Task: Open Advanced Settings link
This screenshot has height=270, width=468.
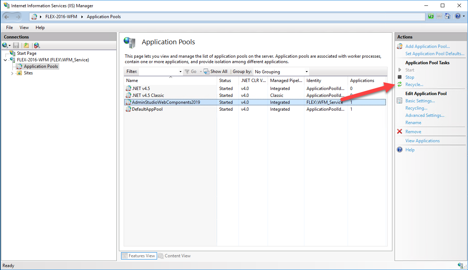Action: (425, 115)
